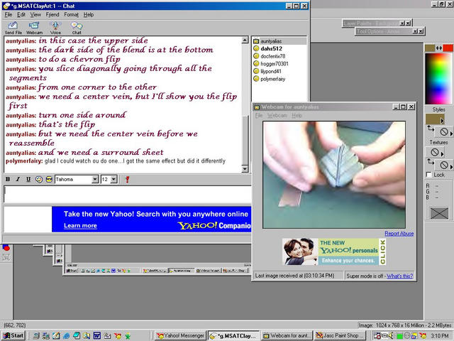Open the lower Textures null flyout
Viewport: 454px width, 341px height.
pyautogui.click(x=445, y=166)
